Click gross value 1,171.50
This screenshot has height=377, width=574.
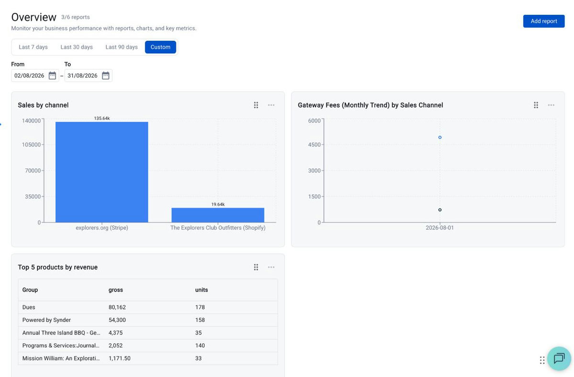point(120,358)
